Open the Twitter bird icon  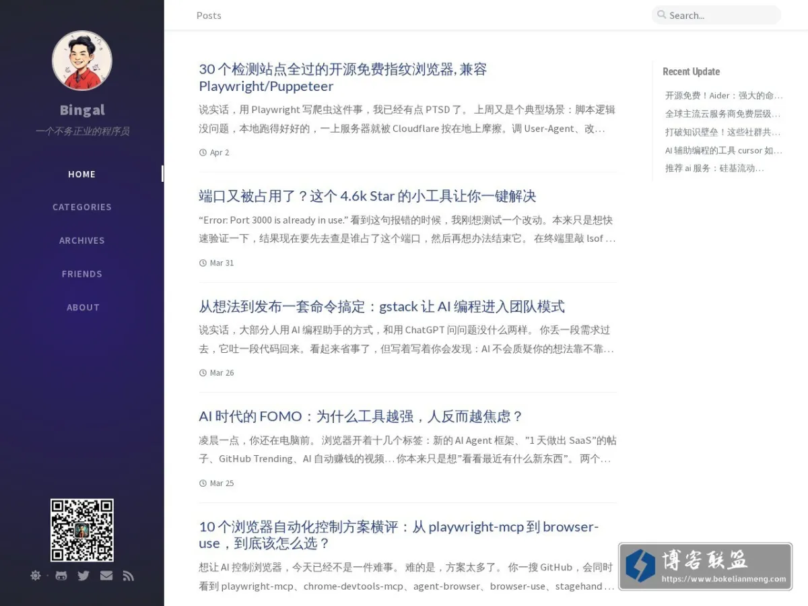click(x=83, y=576)
